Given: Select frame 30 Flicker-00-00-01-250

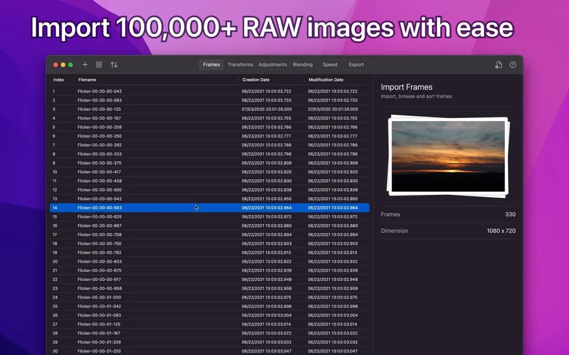Looking at the screenshot, I should [x=99, y=351].
